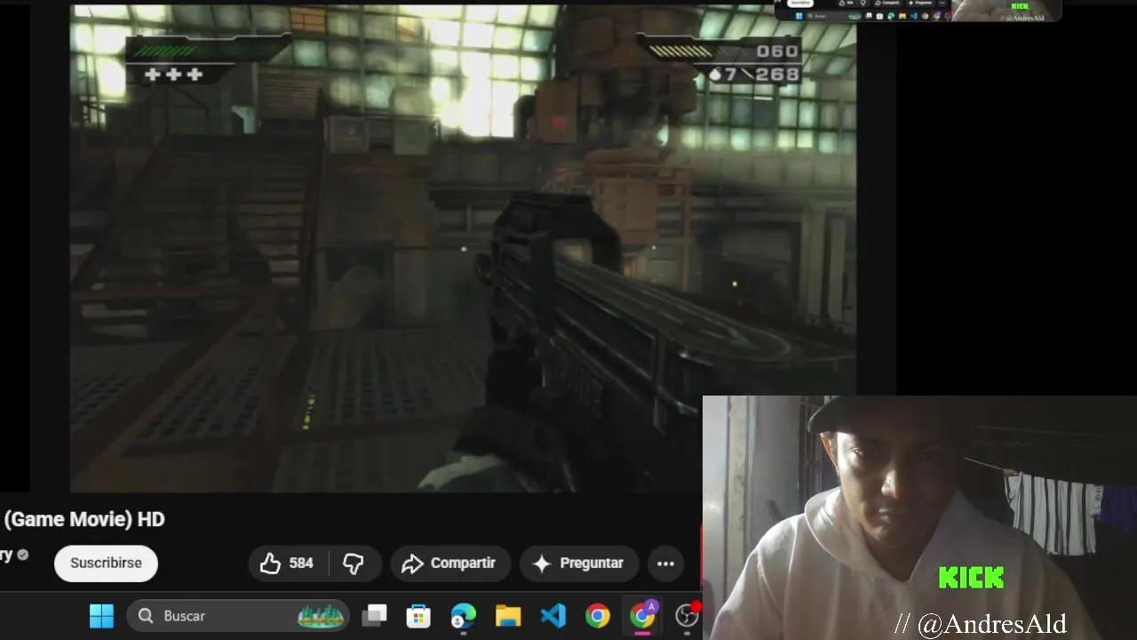Focus the Buscar taskbar search field

point(238,615)
